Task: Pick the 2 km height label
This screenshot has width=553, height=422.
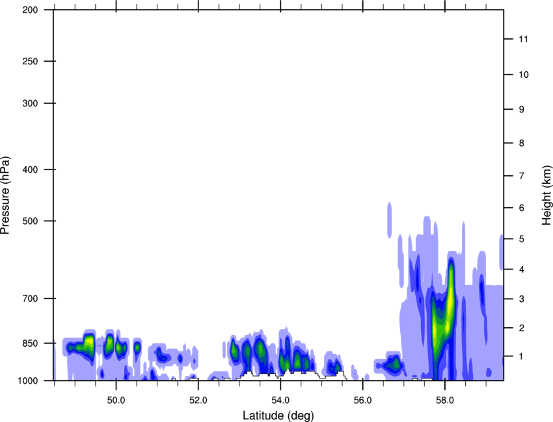Action: 522,328
